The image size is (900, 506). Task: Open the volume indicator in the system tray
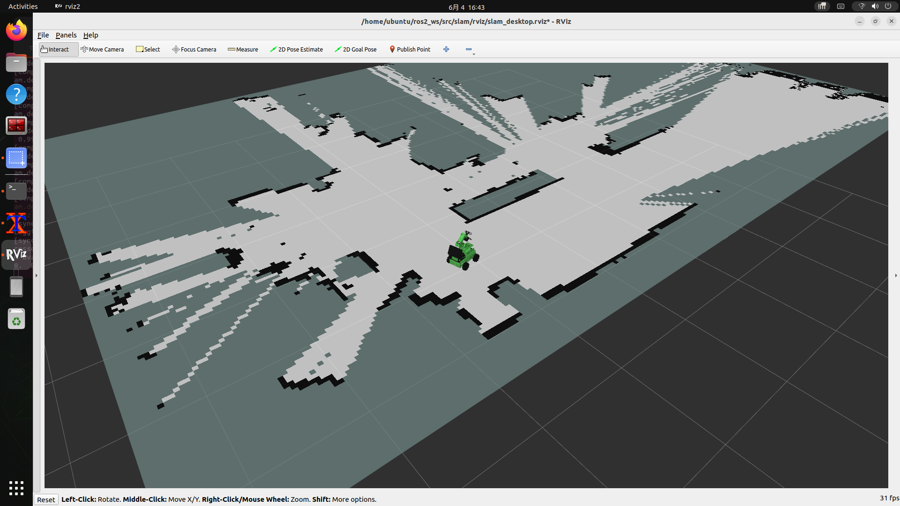pos(875,7)
